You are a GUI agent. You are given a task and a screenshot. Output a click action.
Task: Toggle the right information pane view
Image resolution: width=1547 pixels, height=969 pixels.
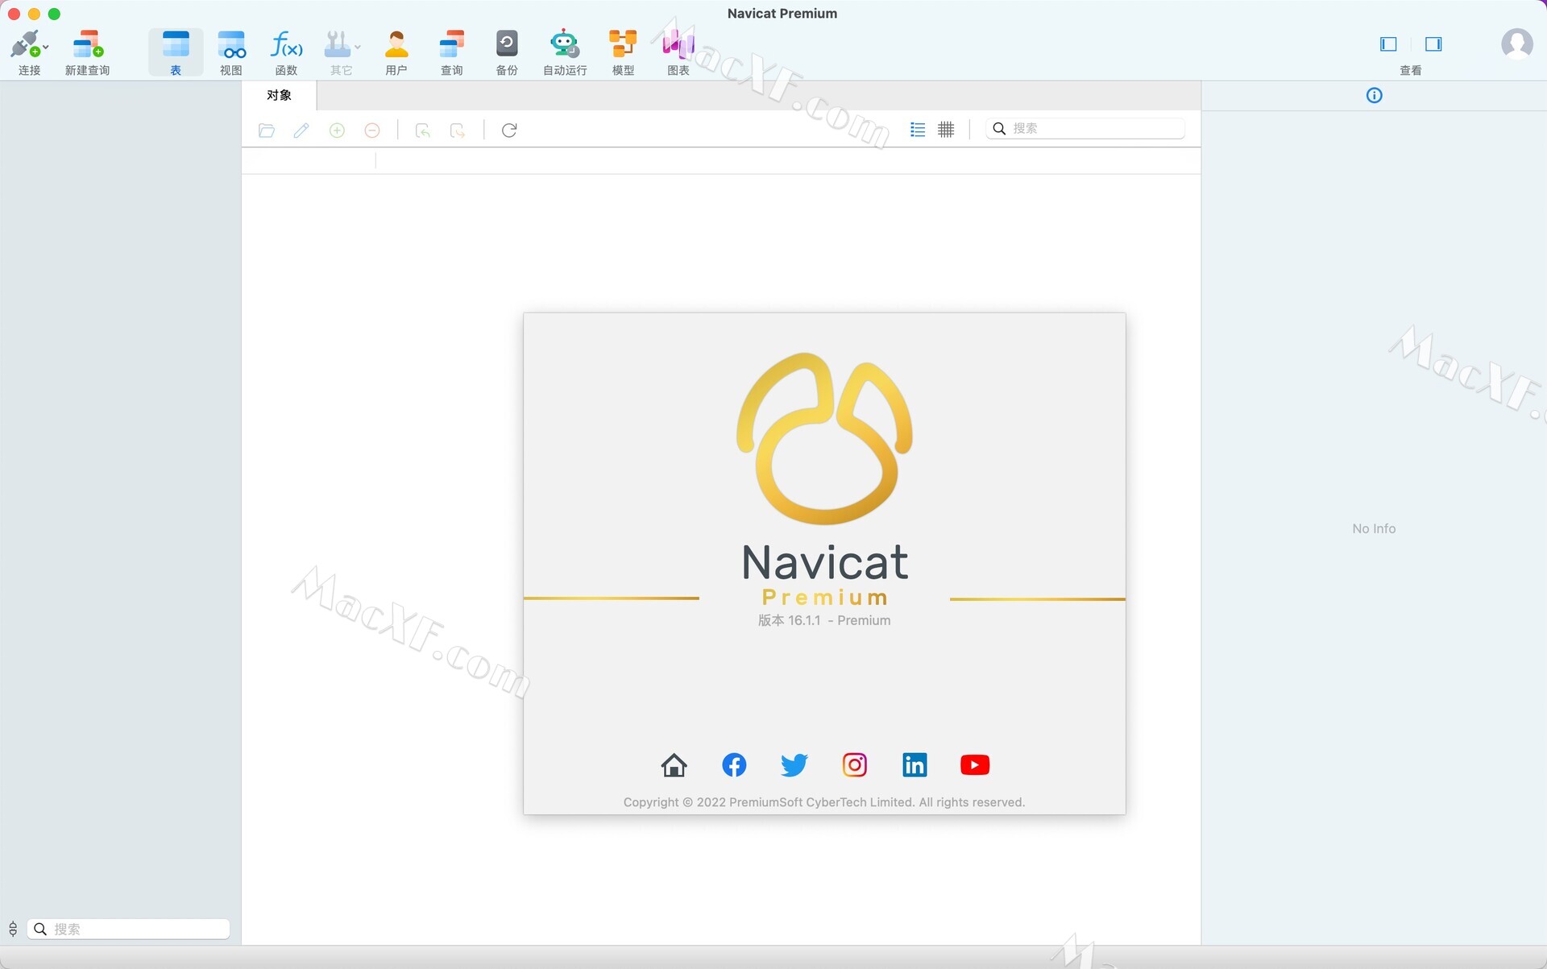point(1433,44)
